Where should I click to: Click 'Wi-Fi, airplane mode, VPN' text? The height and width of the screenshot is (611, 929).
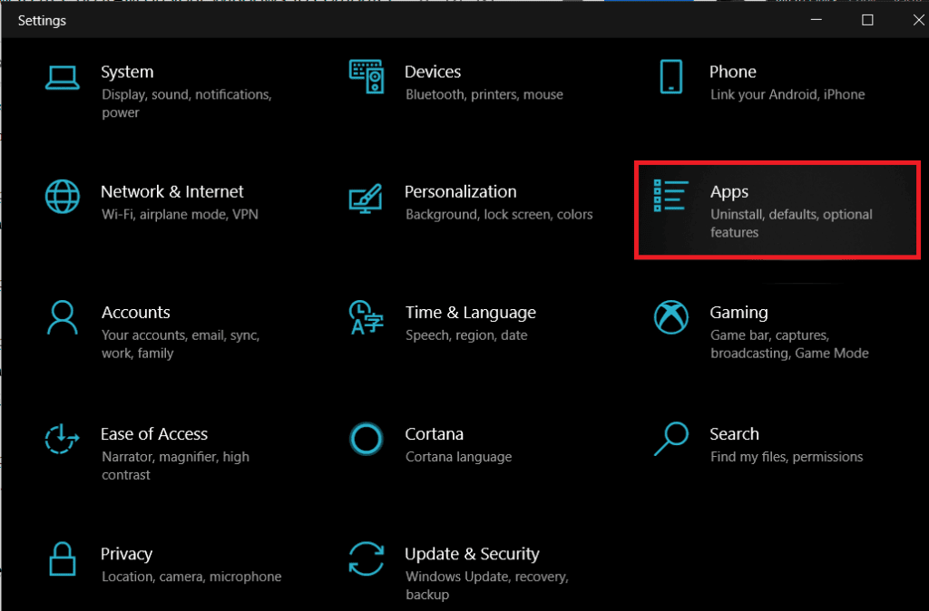pyautogui.click(x=180, y=214)
